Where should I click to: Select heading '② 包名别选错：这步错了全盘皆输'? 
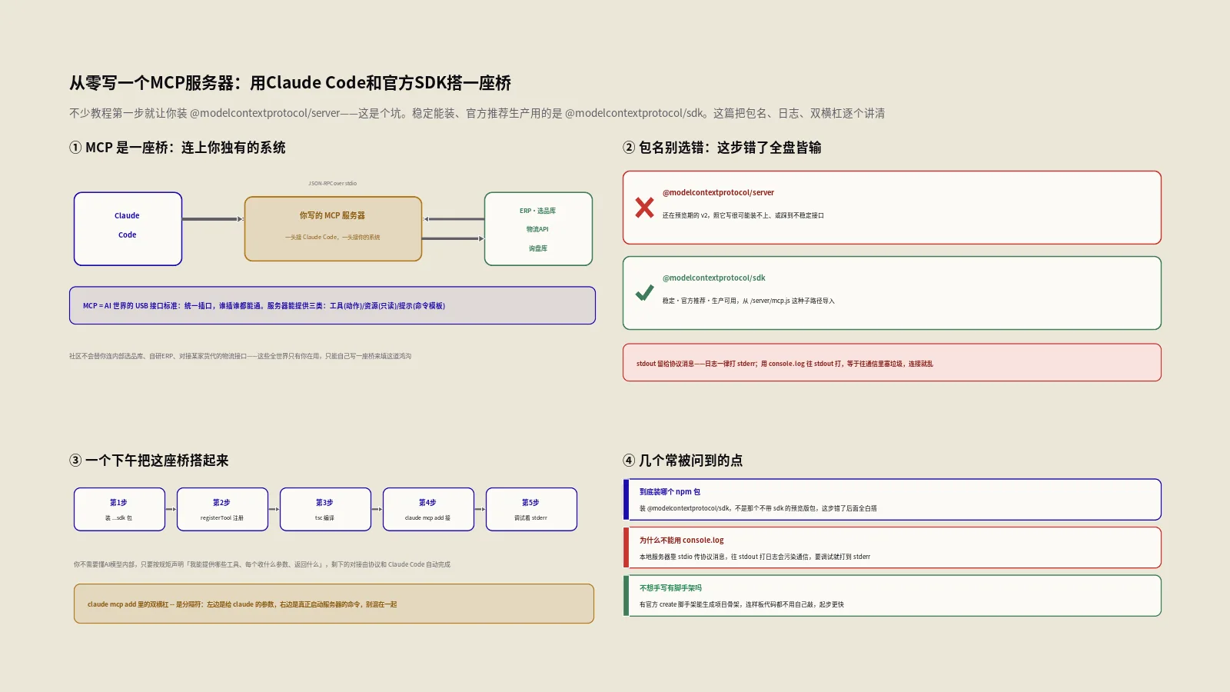[722, 148]
